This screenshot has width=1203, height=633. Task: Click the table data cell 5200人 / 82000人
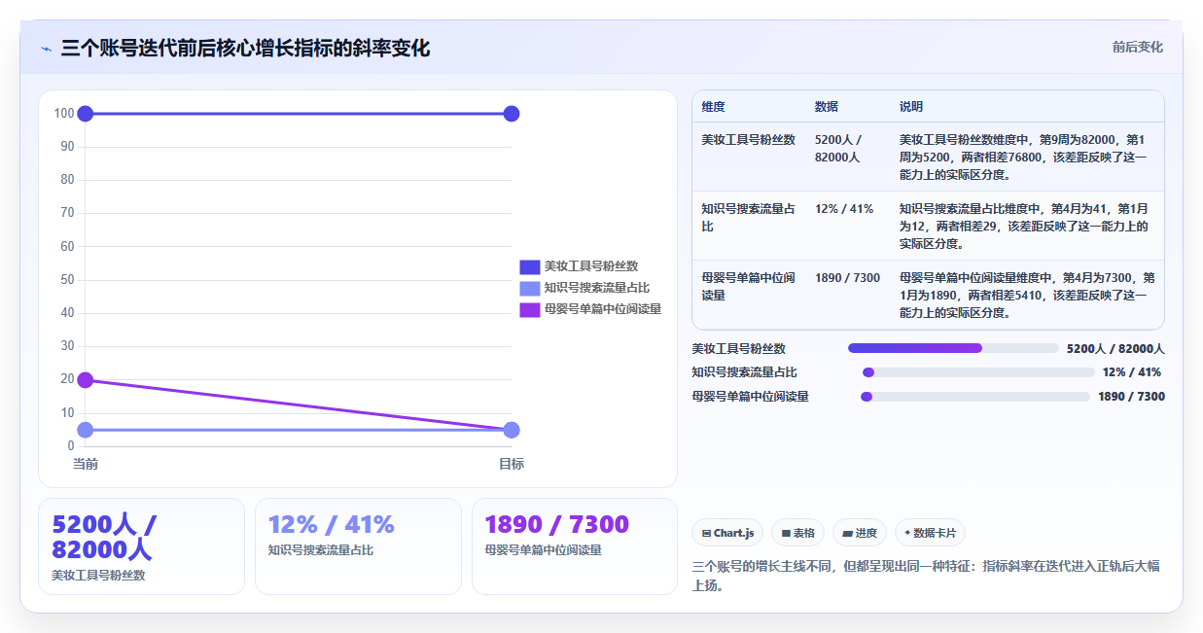coord(838,149)
